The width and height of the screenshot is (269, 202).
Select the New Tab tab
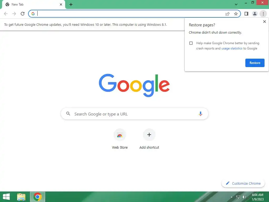[34, 4]
